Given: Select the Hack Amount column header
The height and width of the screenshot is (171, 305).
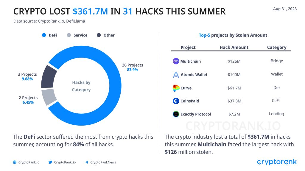Looking at the screenshot, I should pyautogui.click(x=234, y=47).
